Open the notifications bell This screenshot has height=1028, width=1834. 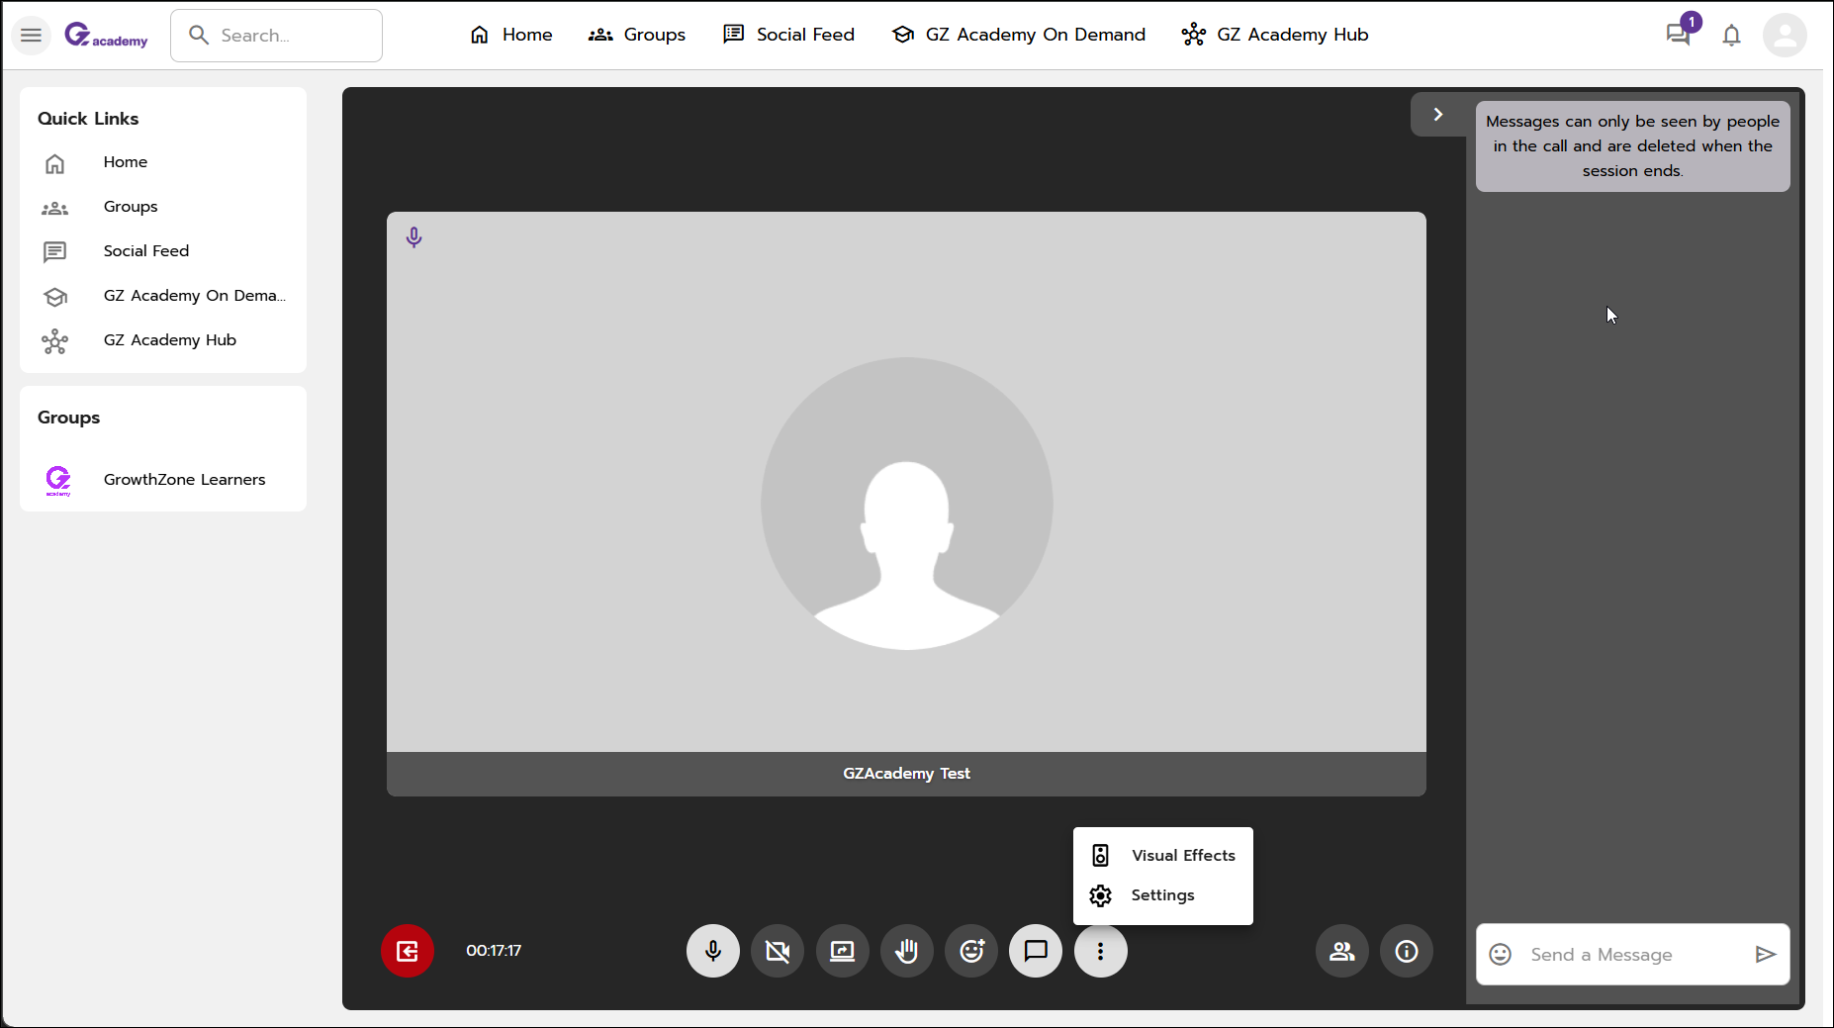tap(1731, 36)
